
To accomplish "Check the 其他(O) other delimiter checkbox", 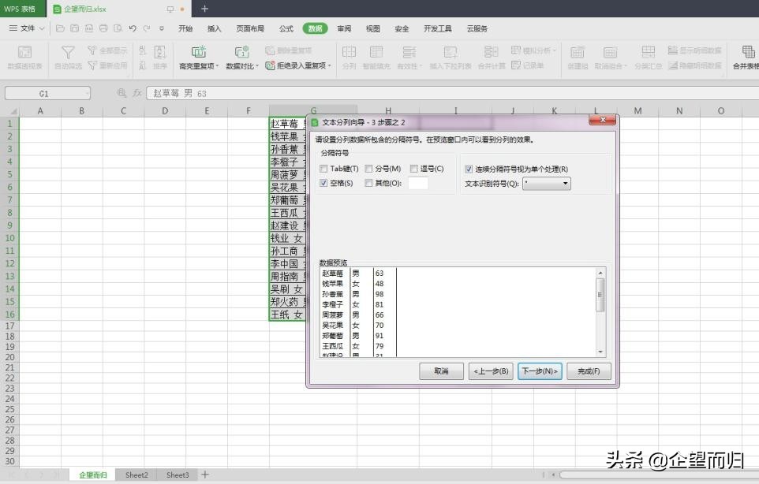I will [x=368, y=183].
